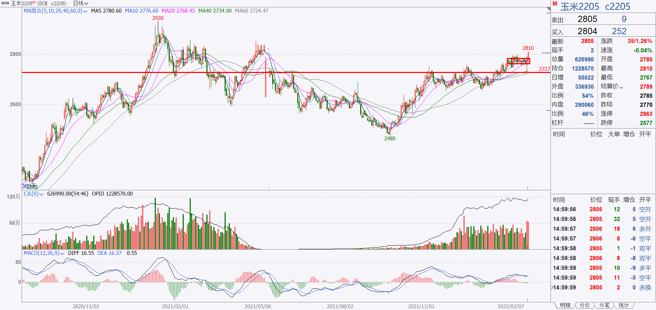Click the 2930 high price label

[x=158, y=18]
